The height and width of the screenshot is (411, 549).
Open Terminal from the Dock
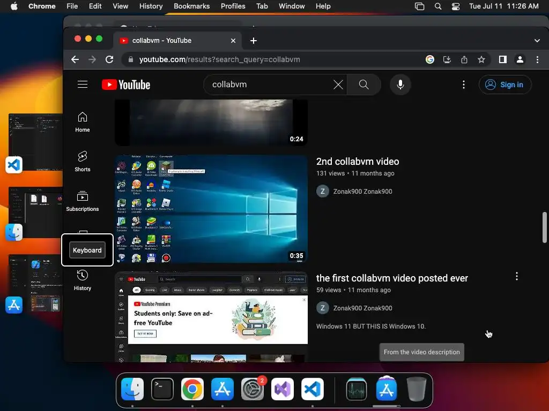point(162,389)
